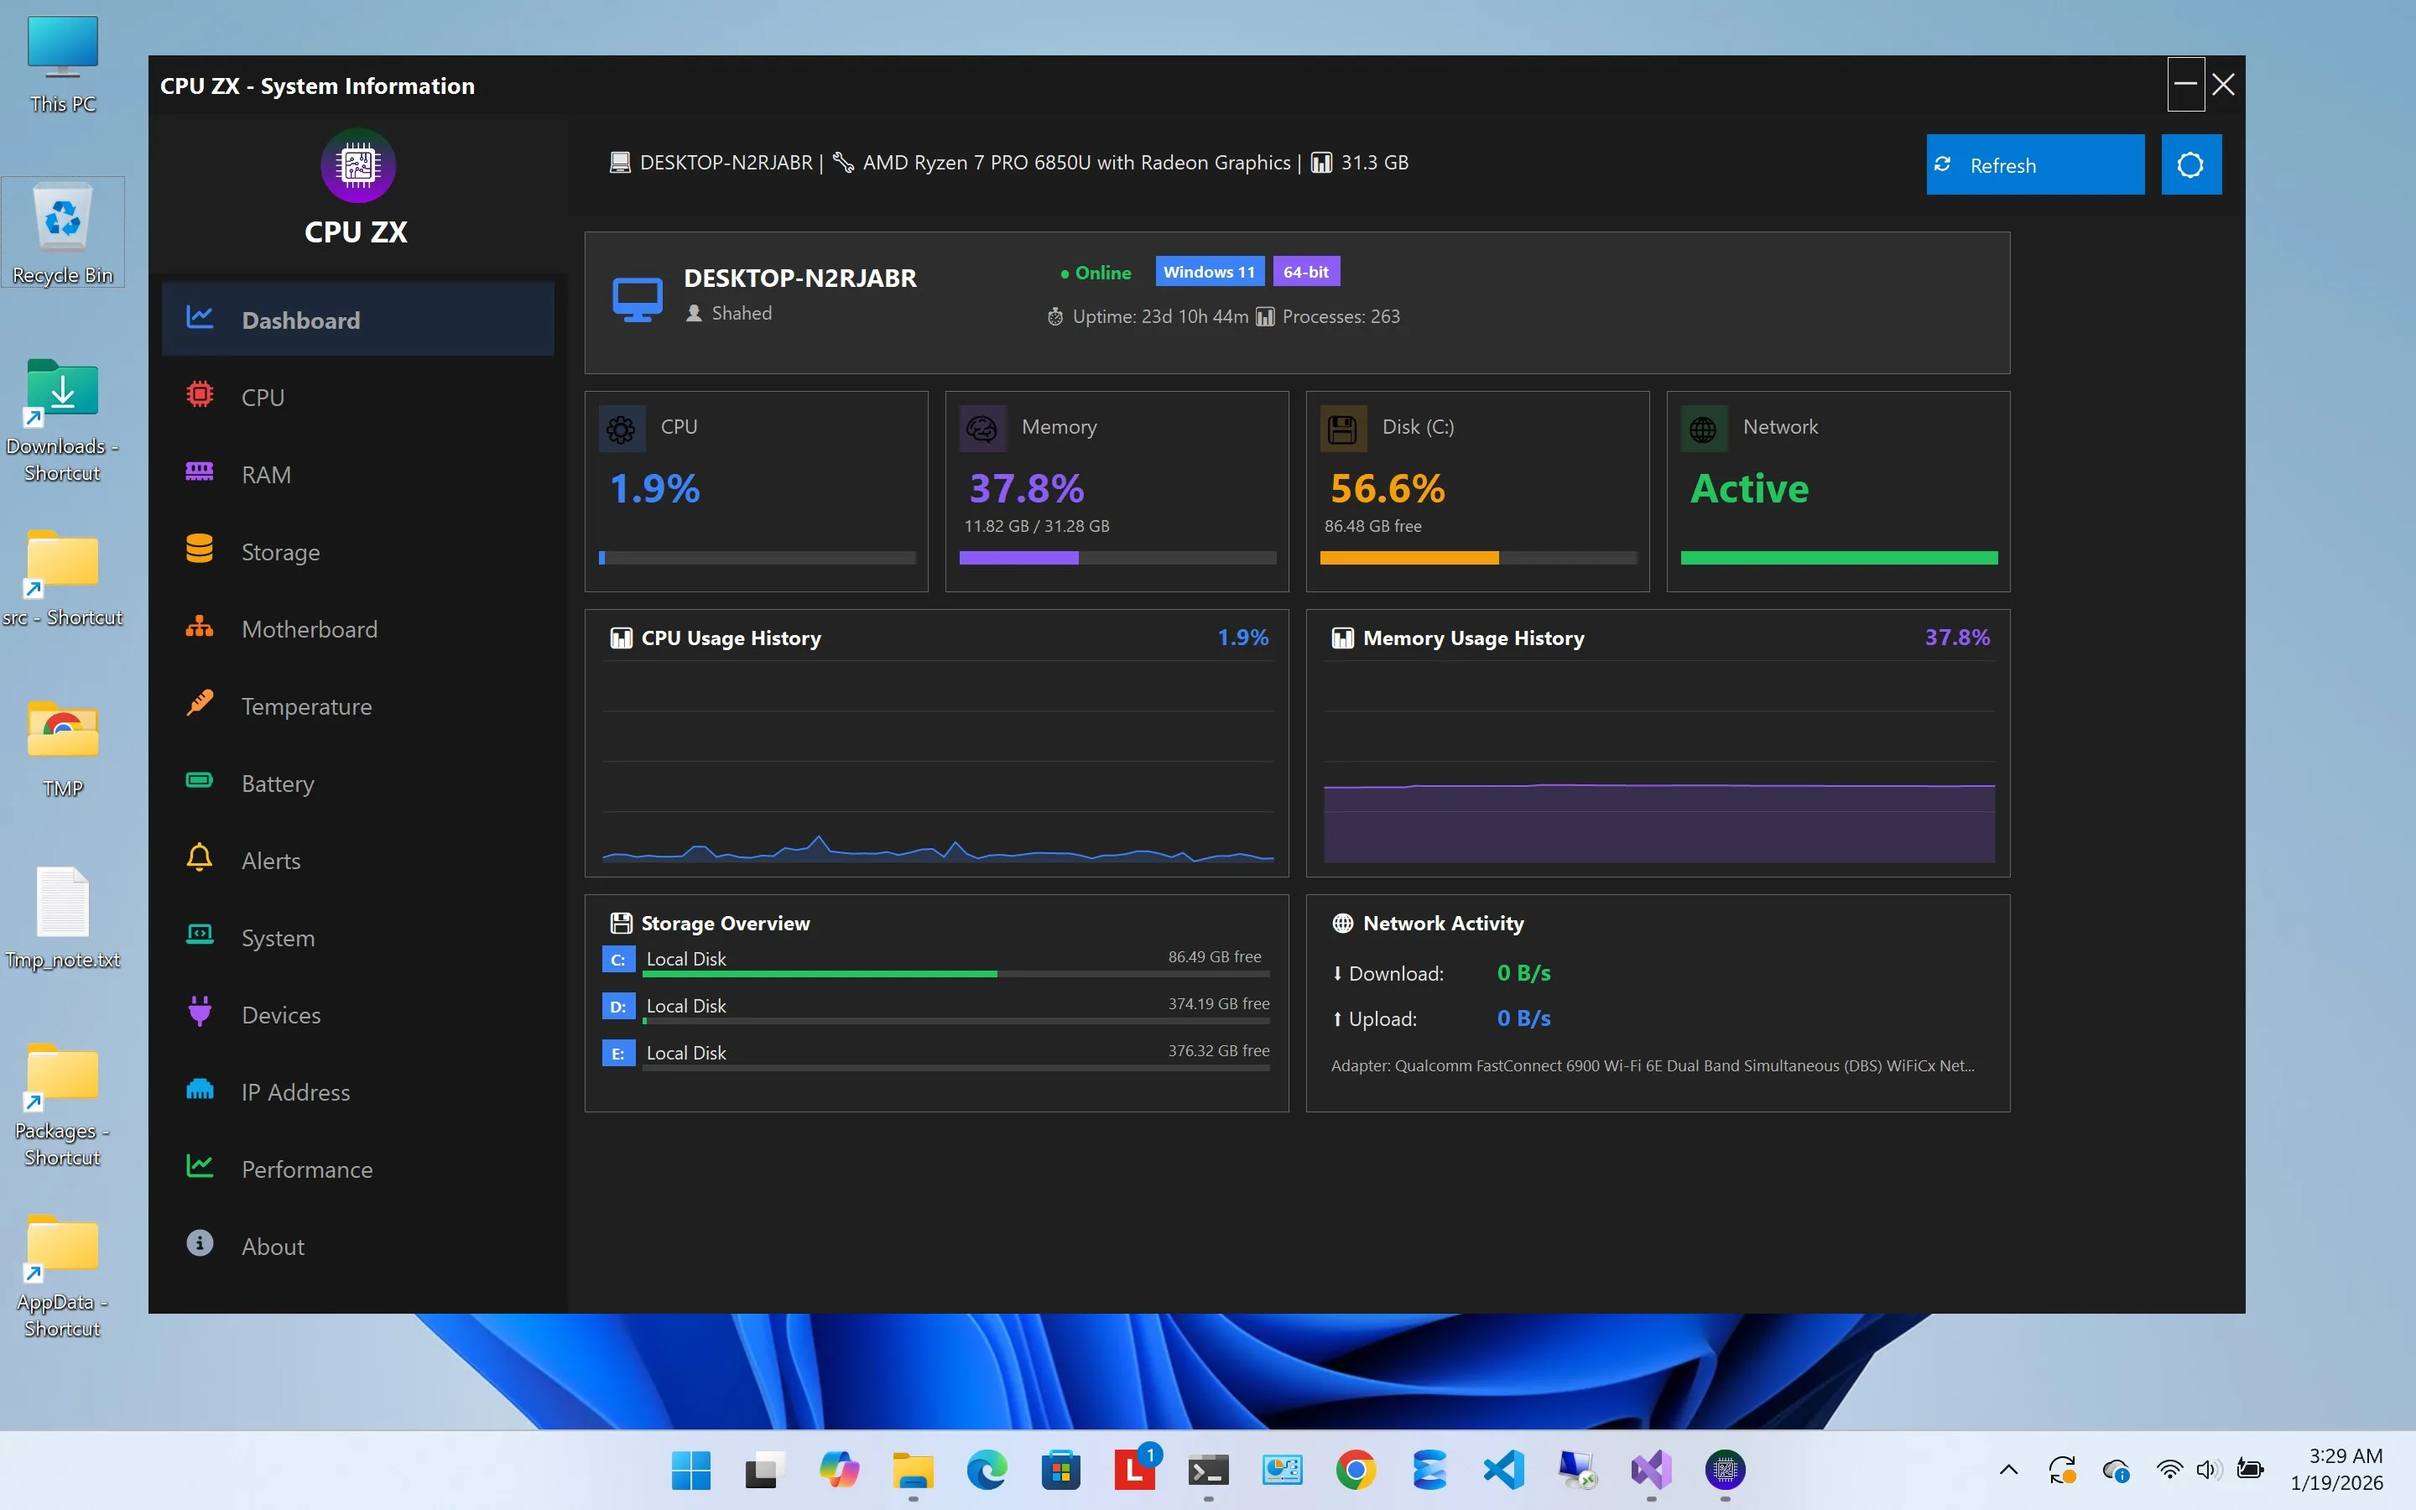Show hidden tray icons chevron
Image resolution: width=2416 pixels, height=1510 pixels.
click(x=2008, y=1470)
